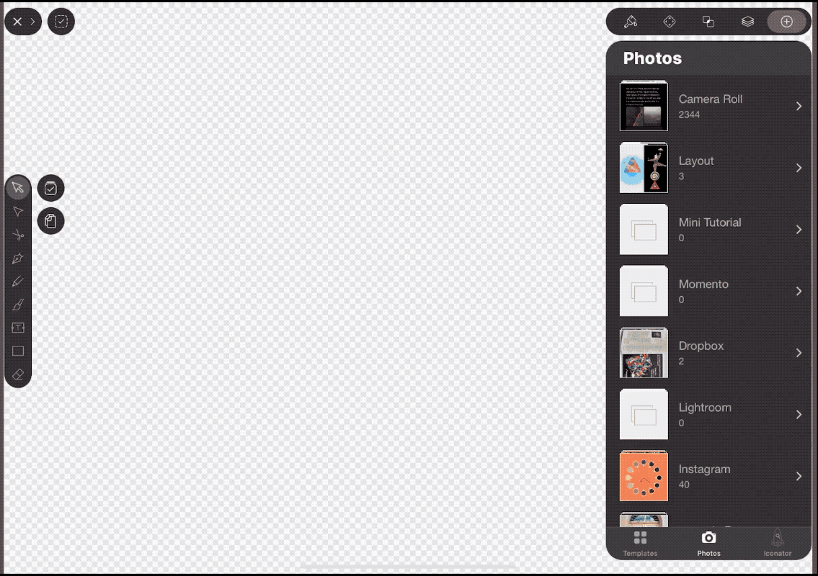Switch to the Templates tab
Screen dimensions: 818x576
640,544
